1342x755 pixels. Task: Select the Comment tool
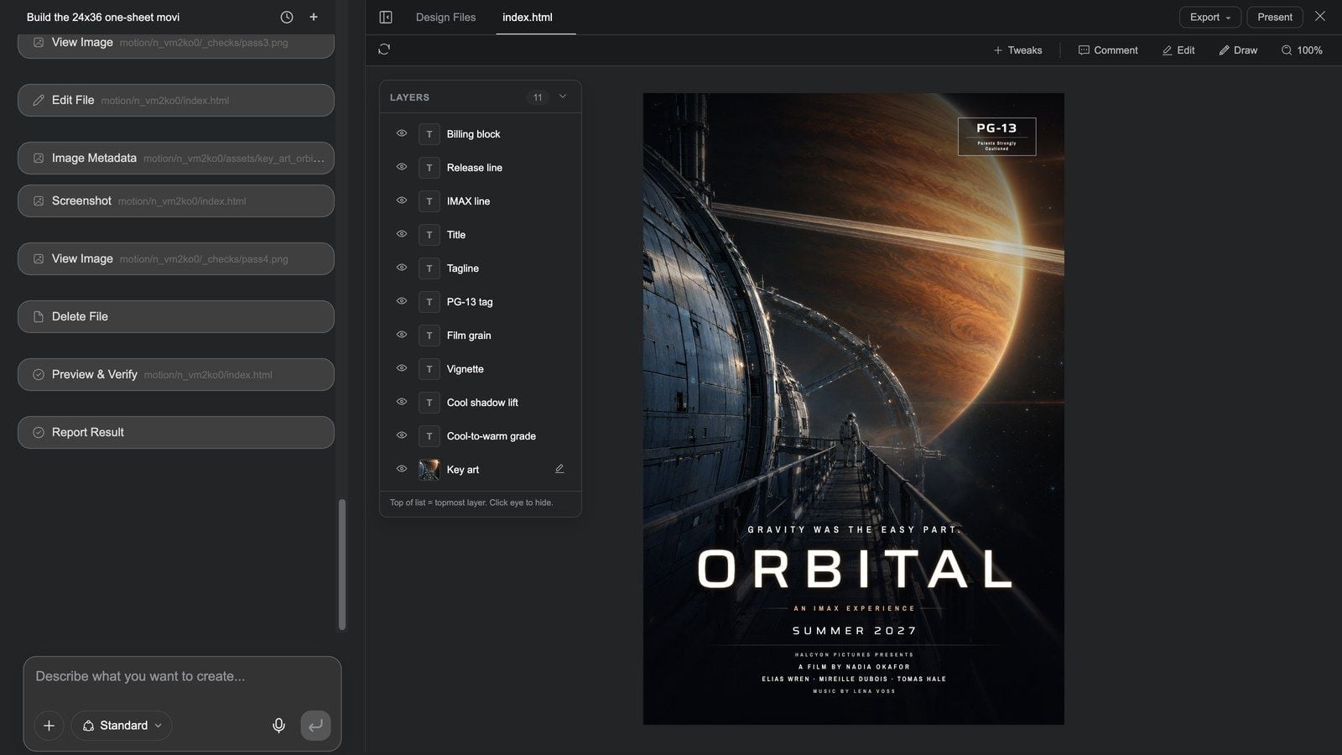click(1108, 50)
